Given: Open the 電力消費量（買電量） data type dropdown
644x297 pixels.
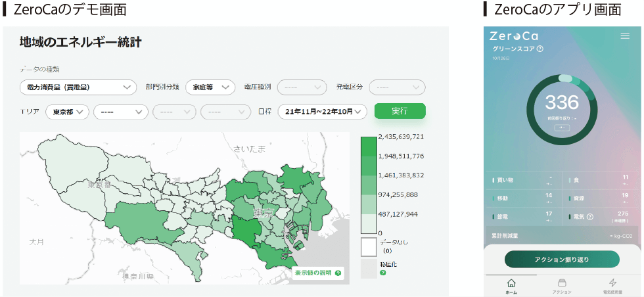Looking at the screenshot, I should (x=78, y=87).
